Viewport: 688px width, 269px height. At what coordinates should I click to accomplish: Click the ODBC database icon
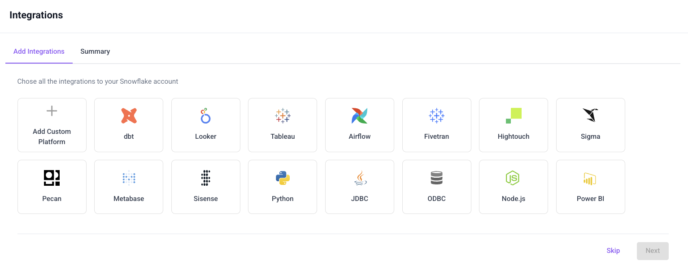pyautogui.click(x=436, y=178)
